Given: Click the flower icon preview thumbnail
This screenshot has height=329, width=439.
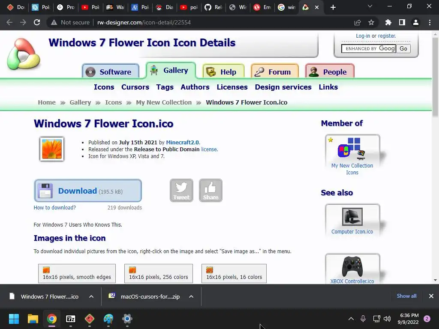Looking at the screenshot, I should click(x=52, y=149).
